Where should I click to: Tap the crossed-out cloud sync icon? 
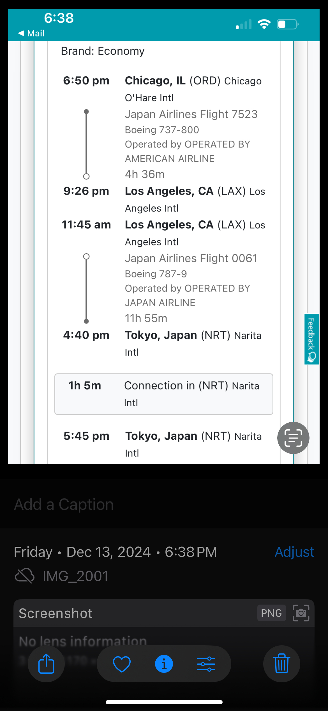pos(25,576)
